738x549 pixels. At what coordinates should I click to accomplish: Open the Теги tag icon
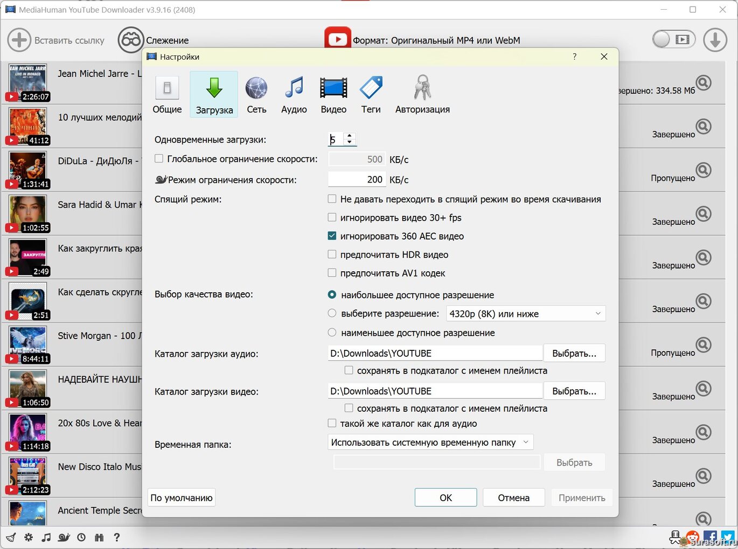pos(371,95)
